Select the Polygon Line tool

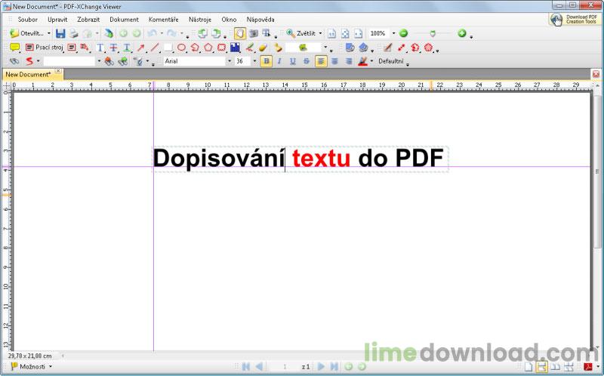pyautogui.click(x=195, y=48)
